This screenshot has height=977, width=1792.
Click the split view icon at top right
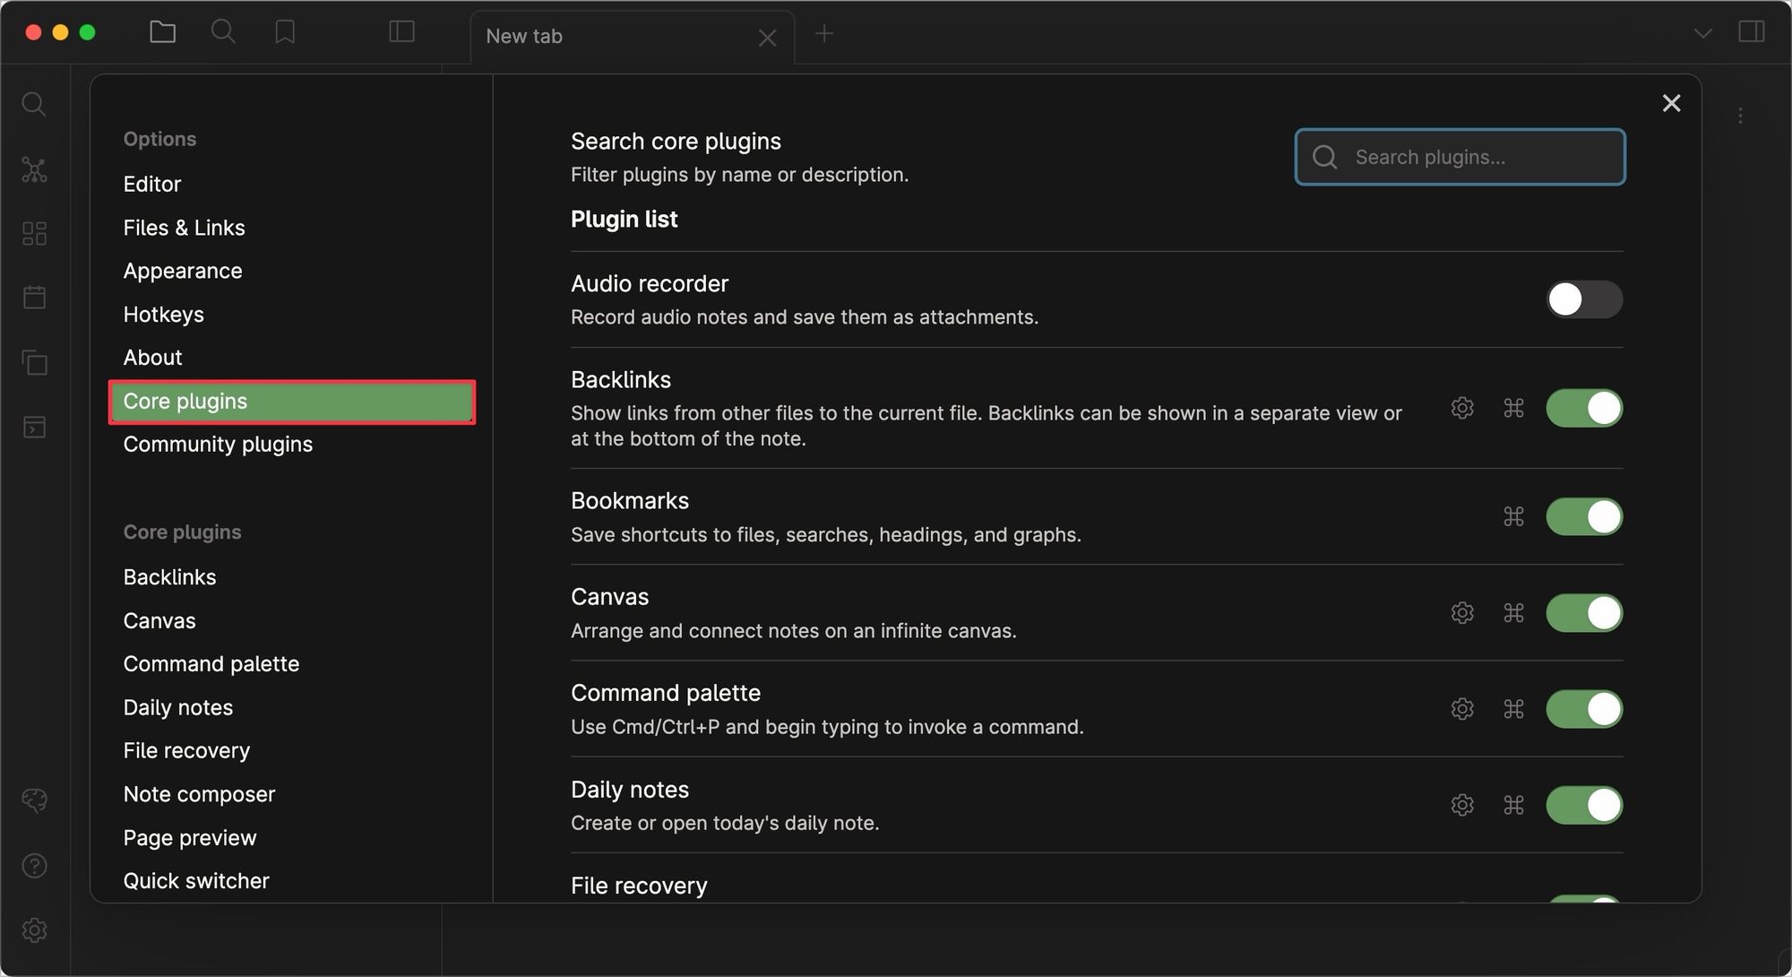pyautogui.click(x=1752, y=31)
